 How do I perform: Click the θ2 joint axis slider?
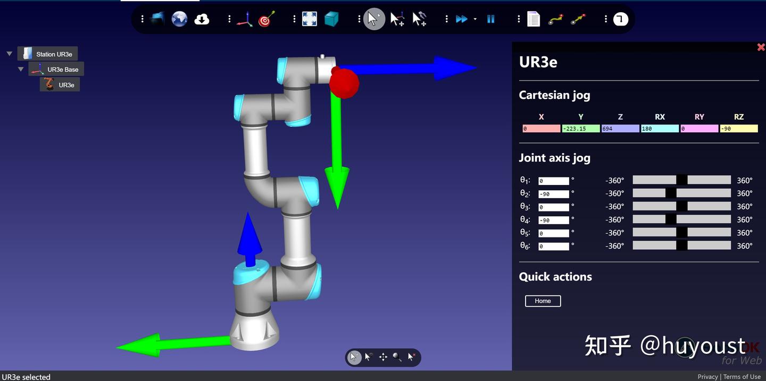[681, 193]
